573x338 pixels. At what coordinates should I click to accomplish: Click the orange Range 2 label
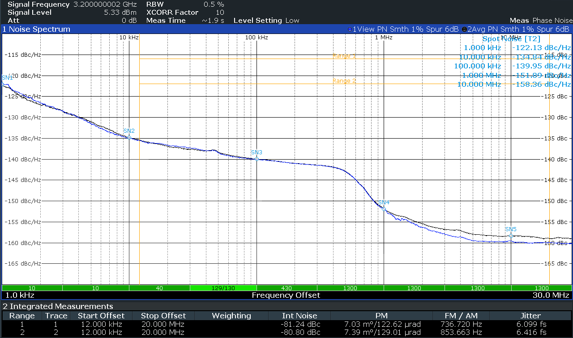344,81
